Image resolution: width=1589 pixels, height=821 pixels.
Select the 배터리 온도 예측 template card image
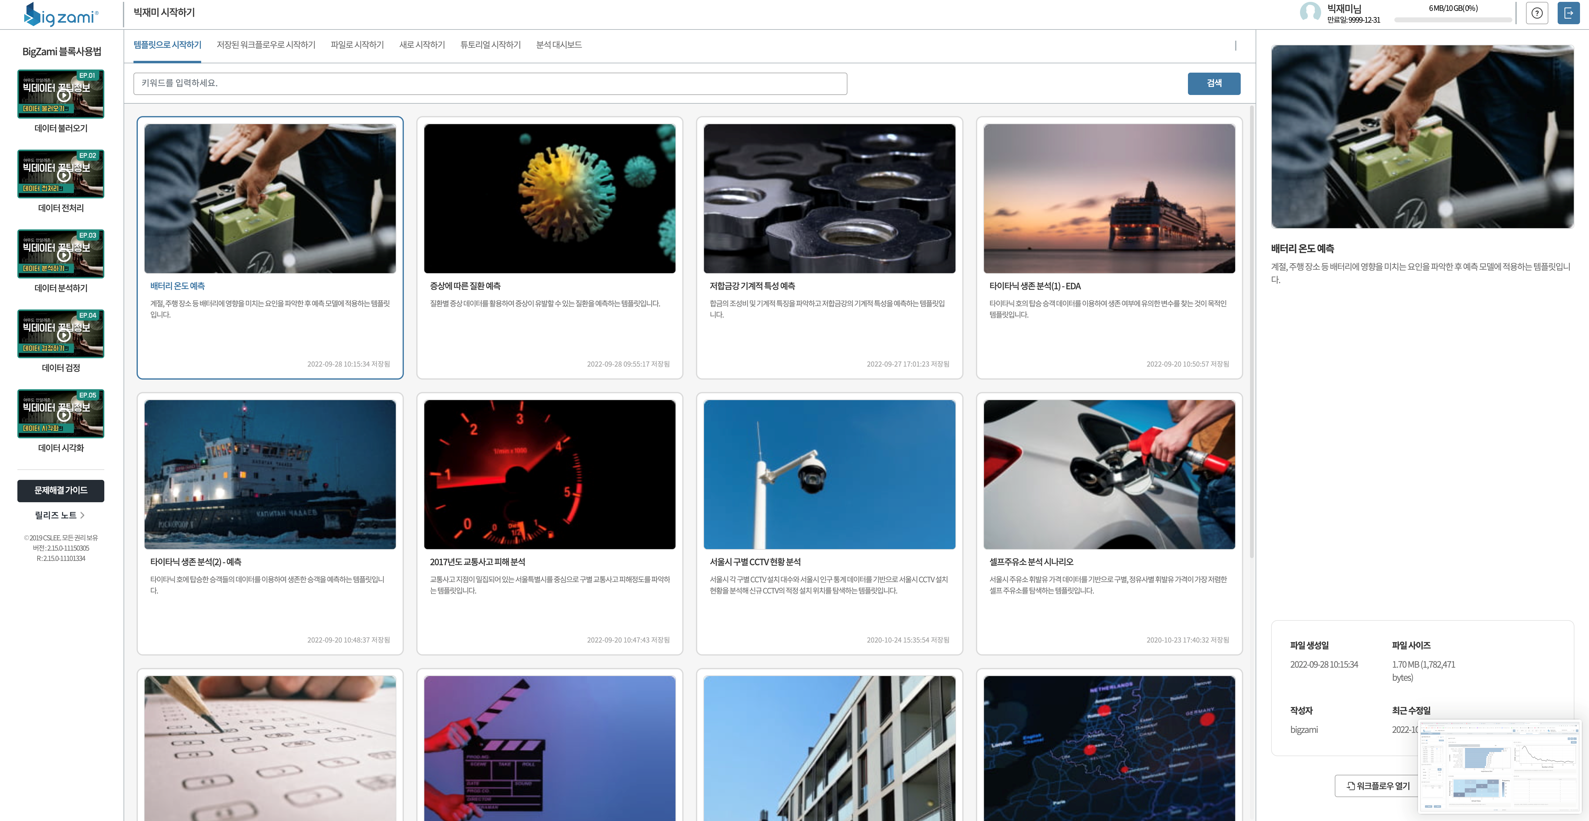269,199
